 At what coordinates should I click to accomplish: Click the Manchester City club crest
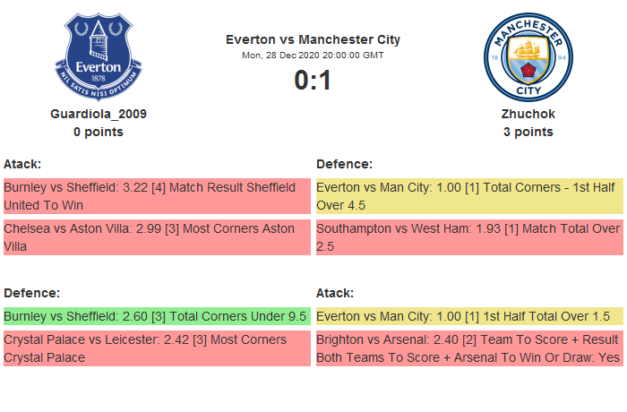tap(528, 56)
